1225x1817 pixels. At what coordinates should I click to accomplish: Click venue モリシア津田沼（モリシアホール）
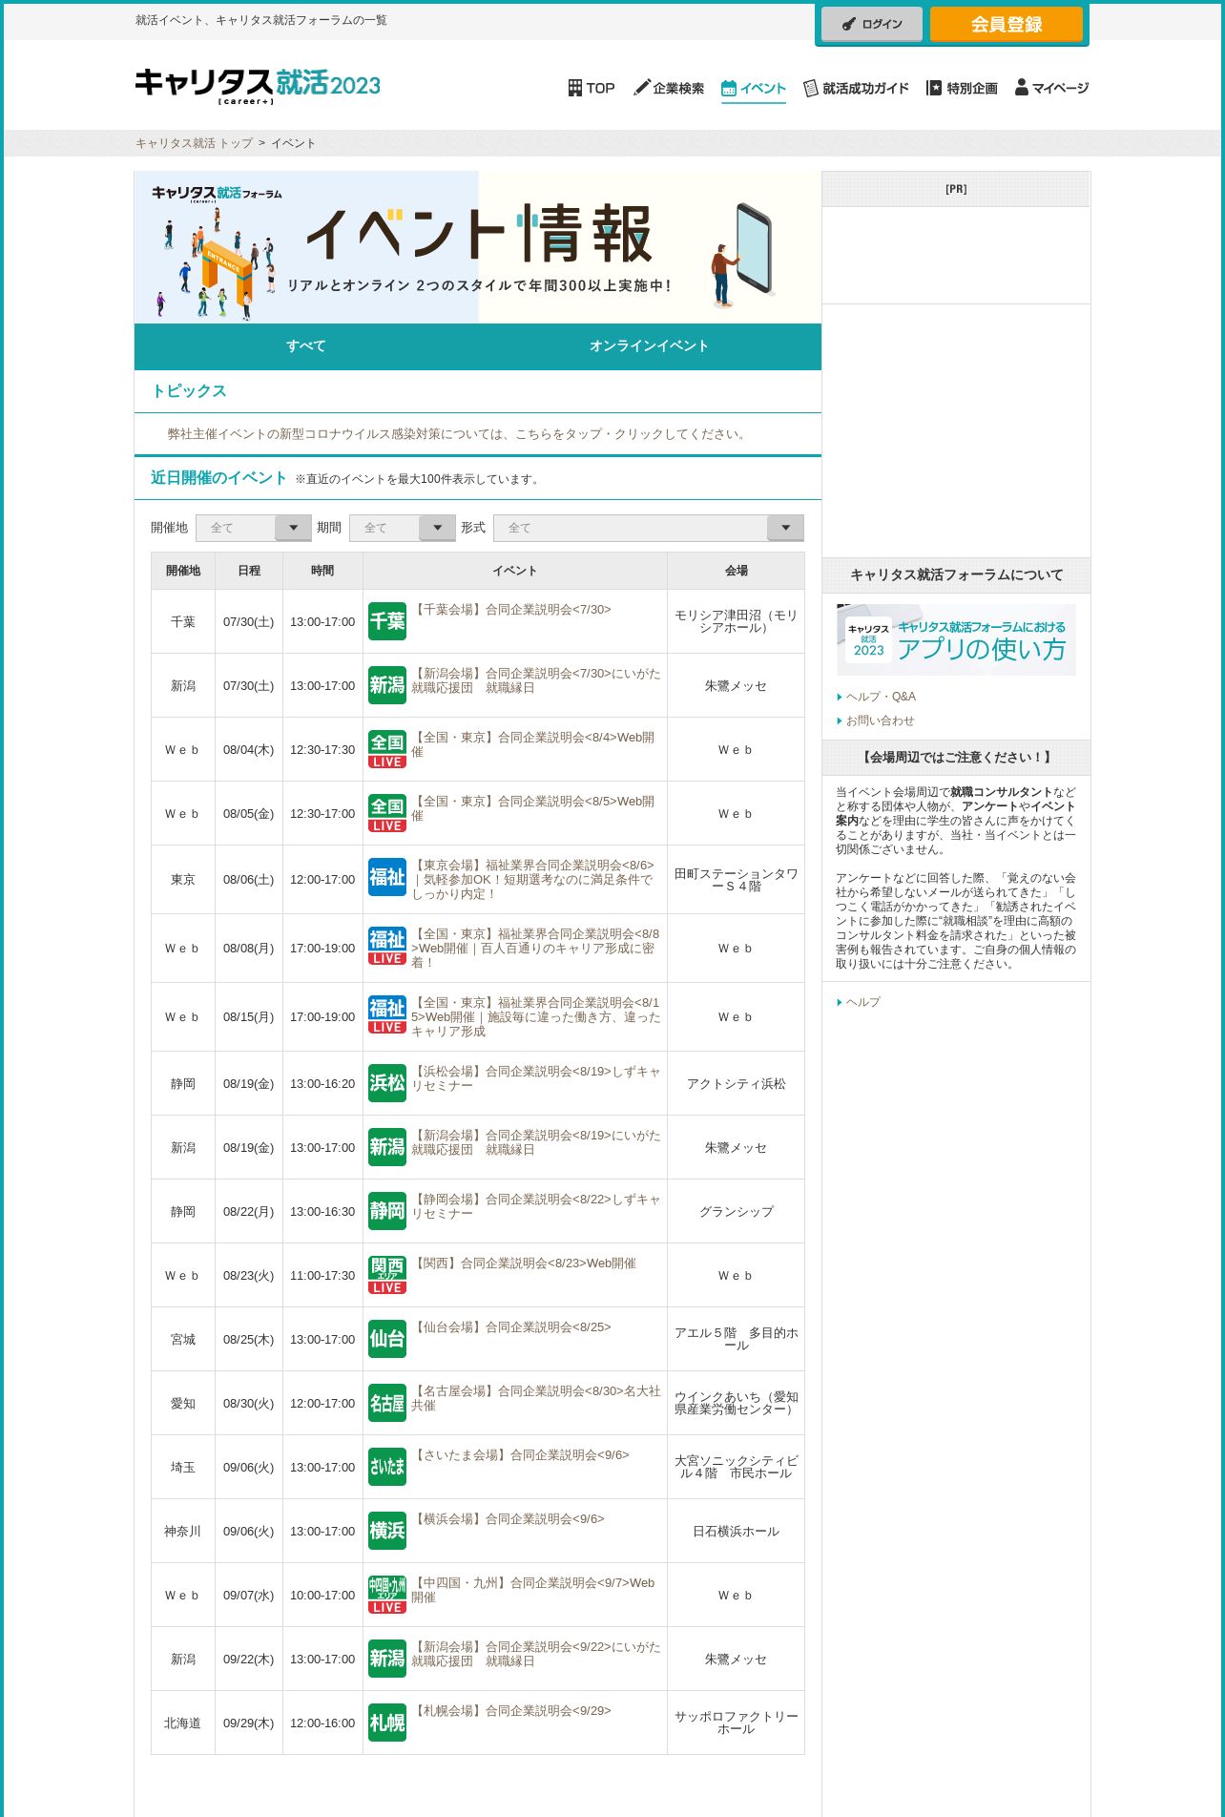pyautogui.click(x=736, y=621)
